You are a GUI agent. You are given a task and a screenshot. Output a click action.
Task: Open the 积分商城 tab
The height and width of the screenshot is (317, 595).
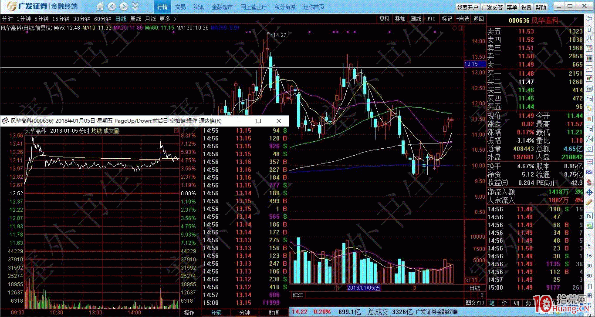click(285, 7)
